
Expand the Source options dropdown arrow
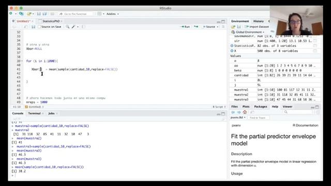218,27
